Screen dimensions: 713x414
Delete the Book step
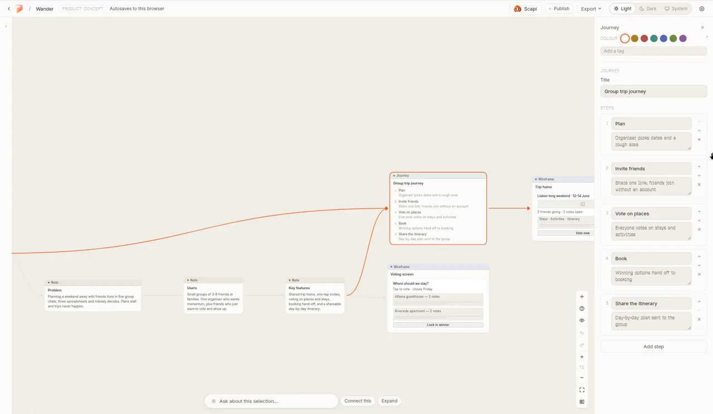[x=700, y=275]
